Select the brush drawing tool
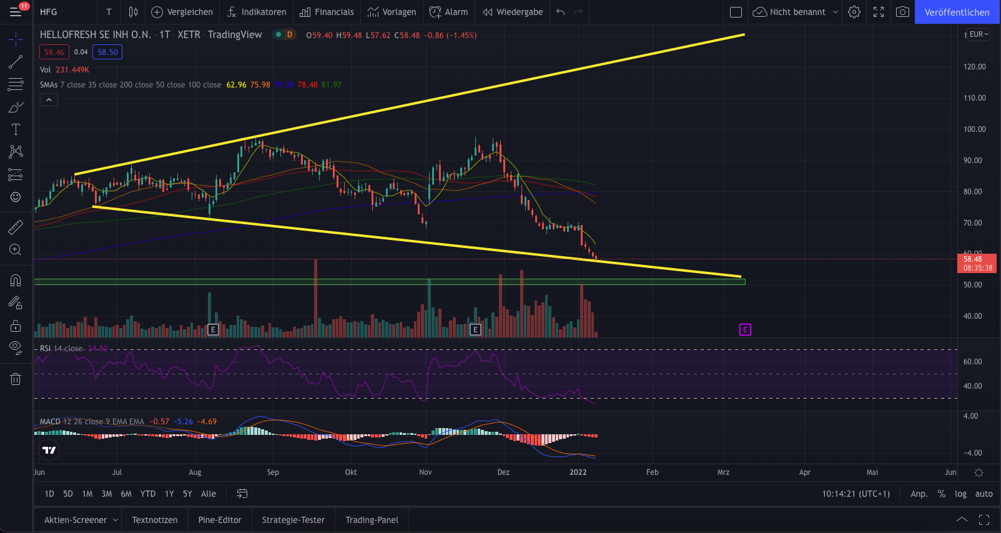Screen dimensions: 1001x533 point(16,107)
